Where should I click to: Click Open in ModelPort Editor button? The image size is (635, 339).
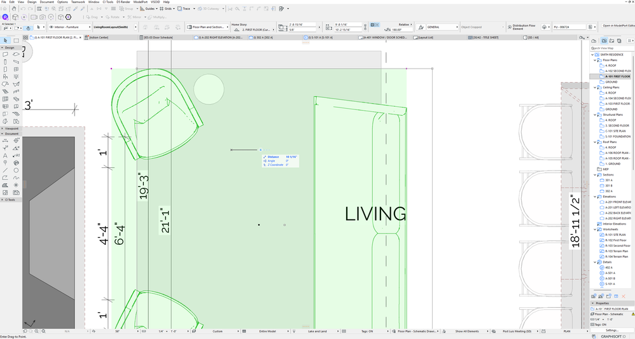point(618,27)
